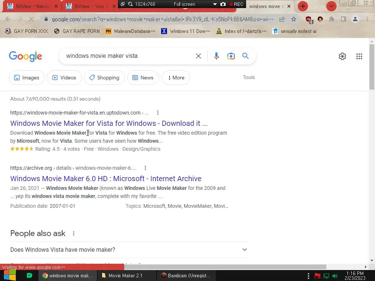Open Index of /~dartz/is bookmark
The width and height of the screenshot is (375, 281).
(x=241, y=31)
